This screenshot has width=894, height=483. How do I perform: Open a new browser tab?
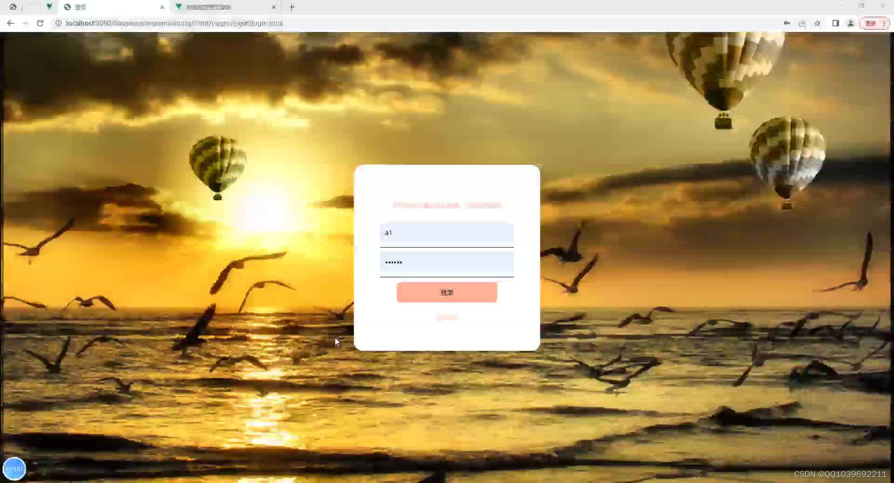coord(292,7)
